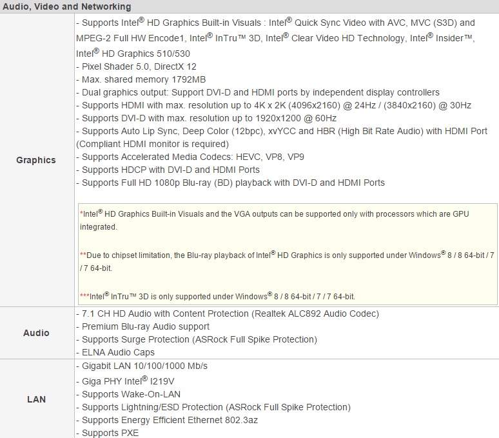
Task: Click the "Pixel Shader 5.0, DirectX 12" line
Action: pyautogui.click(x=137, y=66)
